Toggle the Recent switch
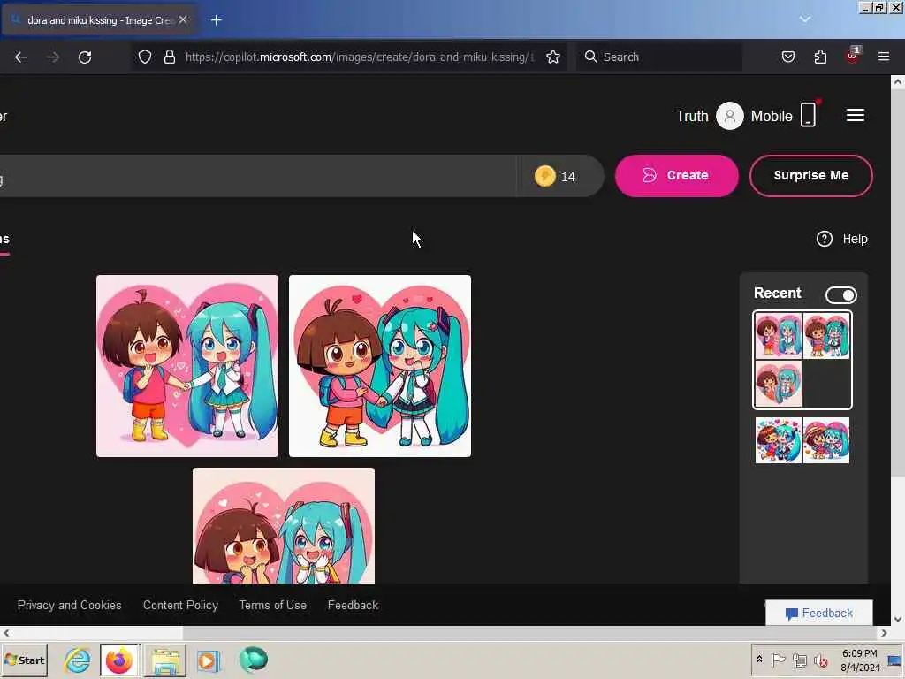Screen dimensions: 905x679 [841, 295]
